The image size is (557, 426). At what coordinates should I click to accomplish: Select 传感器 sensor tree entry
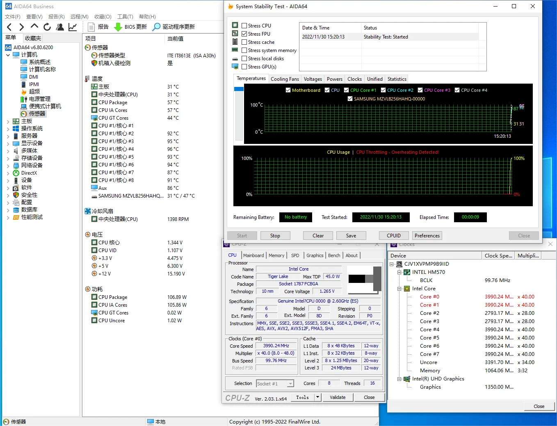(x=37, y=114)
